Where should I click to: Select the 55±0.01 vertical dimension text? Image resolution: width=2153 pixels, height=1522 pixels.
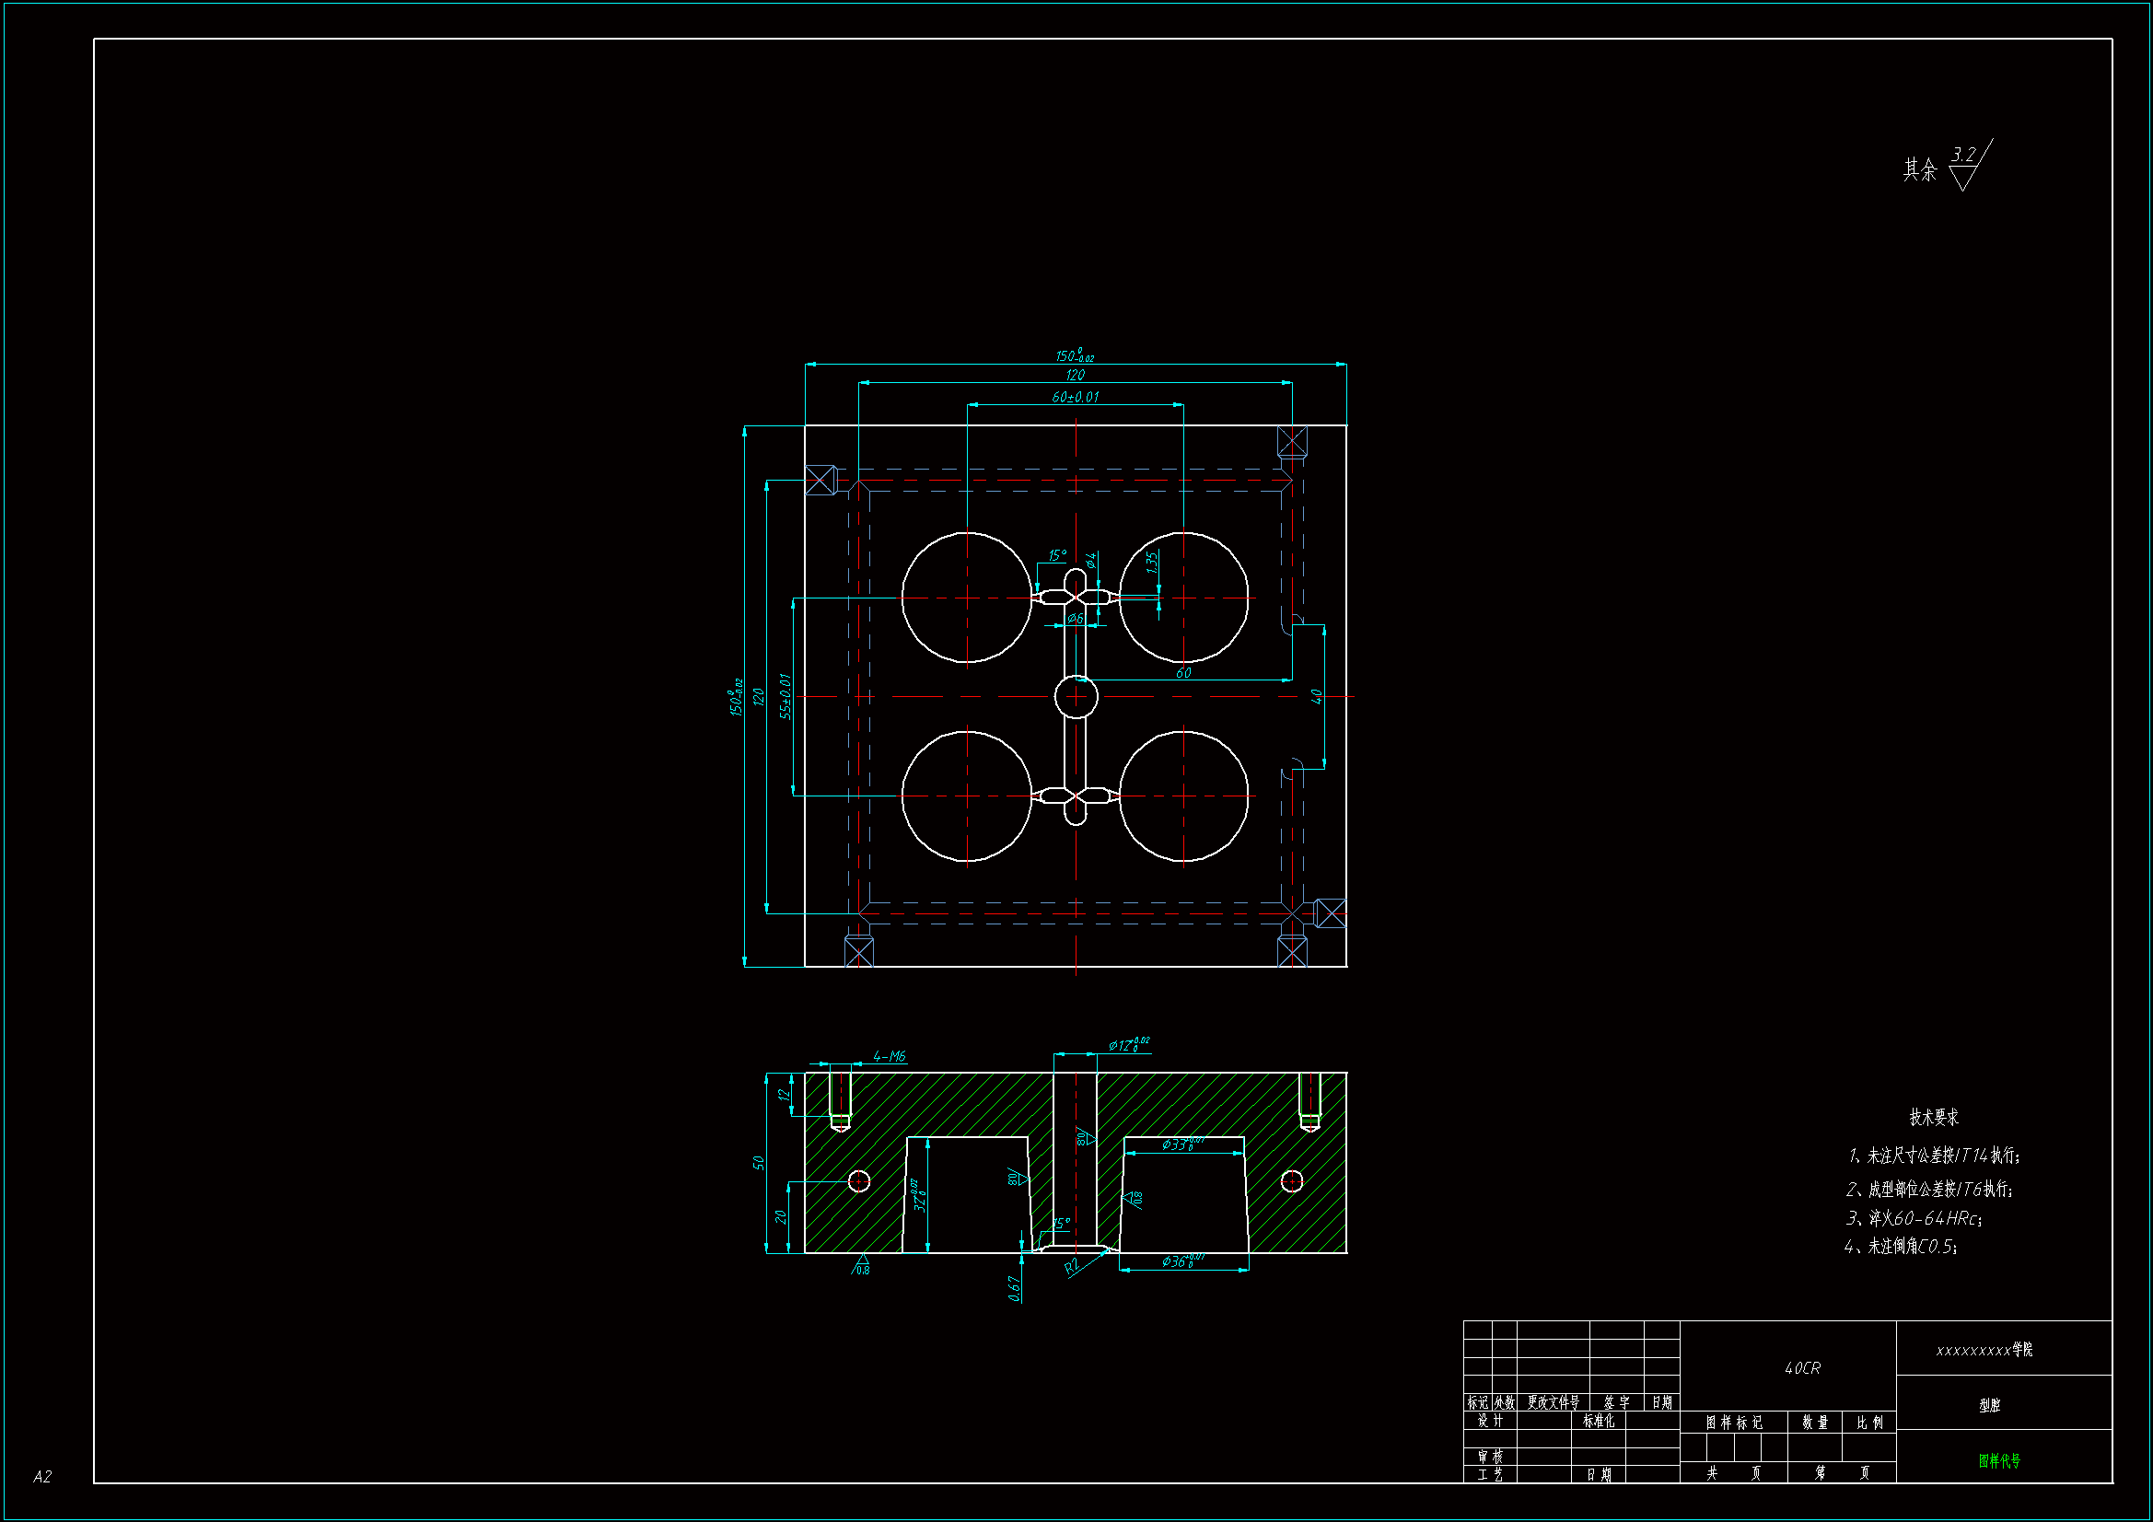click(x=786, y=697)
